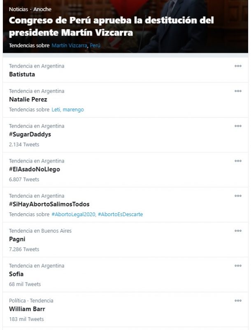Click three-dot menu beside Sofia trend

point(238,266)
